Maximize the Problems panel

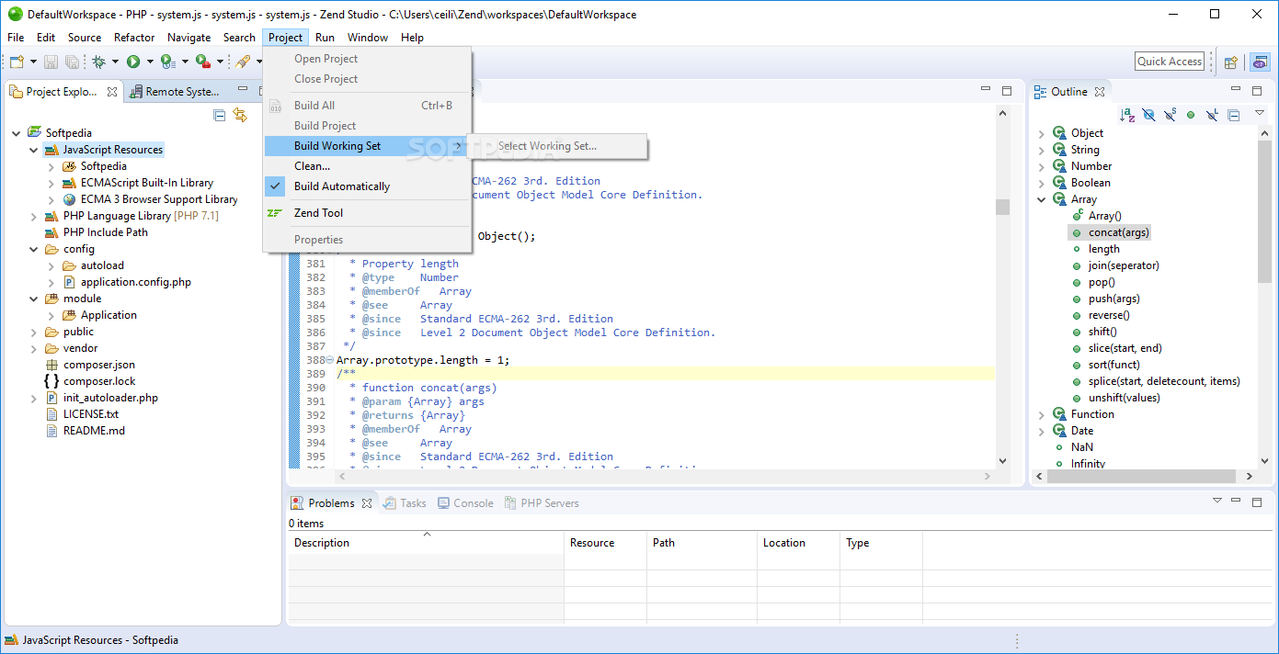1257,502
